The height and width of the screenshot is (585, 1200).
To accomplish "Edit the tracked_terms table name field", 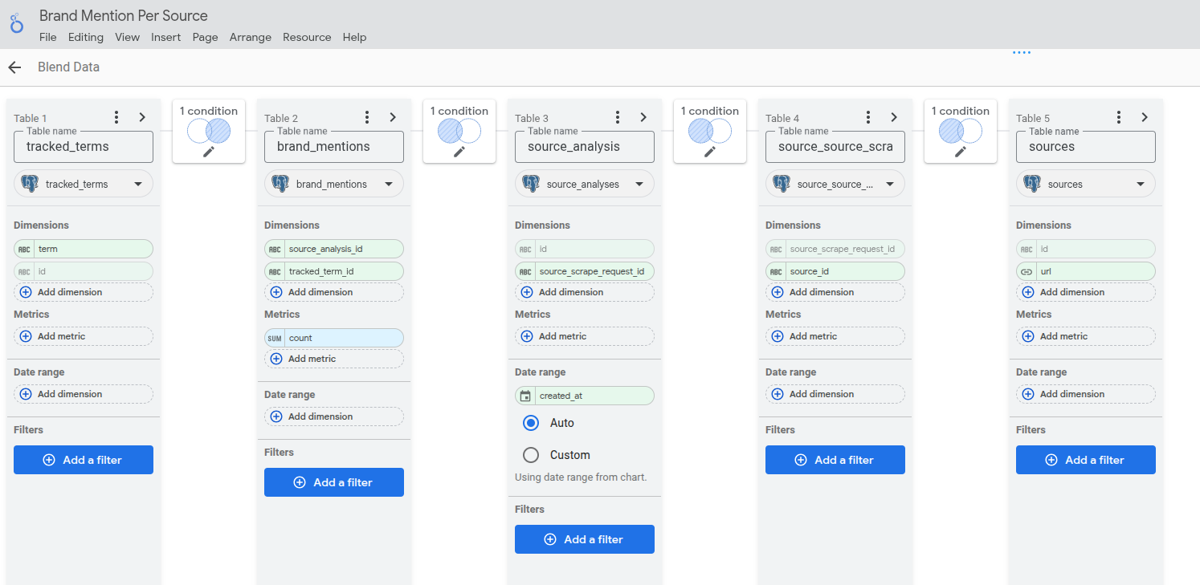I will [x=84, y=147].
